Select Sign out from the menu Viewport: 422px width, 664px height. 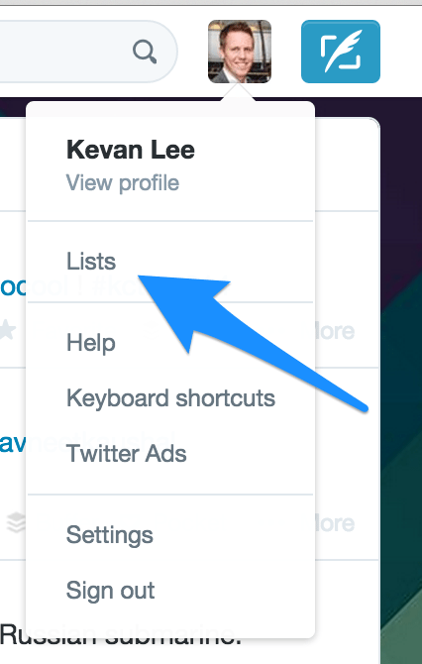[x=111, y=591]
